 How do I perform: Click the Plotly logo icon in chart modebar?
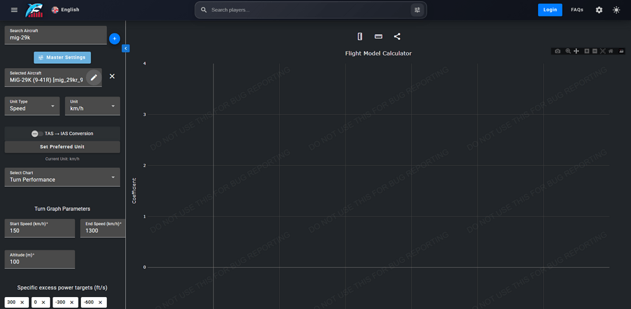tap(621, 51)
